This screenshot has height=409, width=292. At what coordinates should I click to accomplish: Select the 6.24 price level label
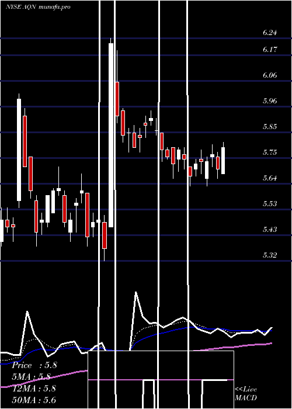pyautogui.click(x=270, y=33)
